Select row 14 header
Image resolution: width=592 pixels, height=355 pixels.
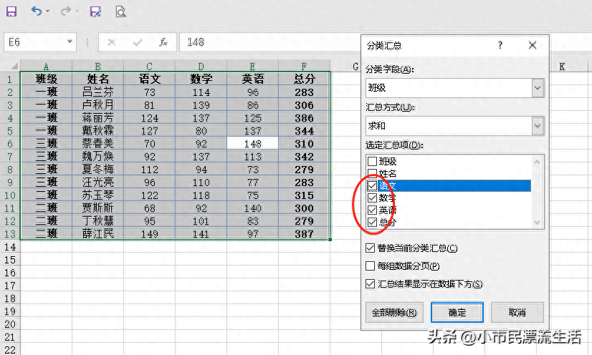click(x=10, y=247)
